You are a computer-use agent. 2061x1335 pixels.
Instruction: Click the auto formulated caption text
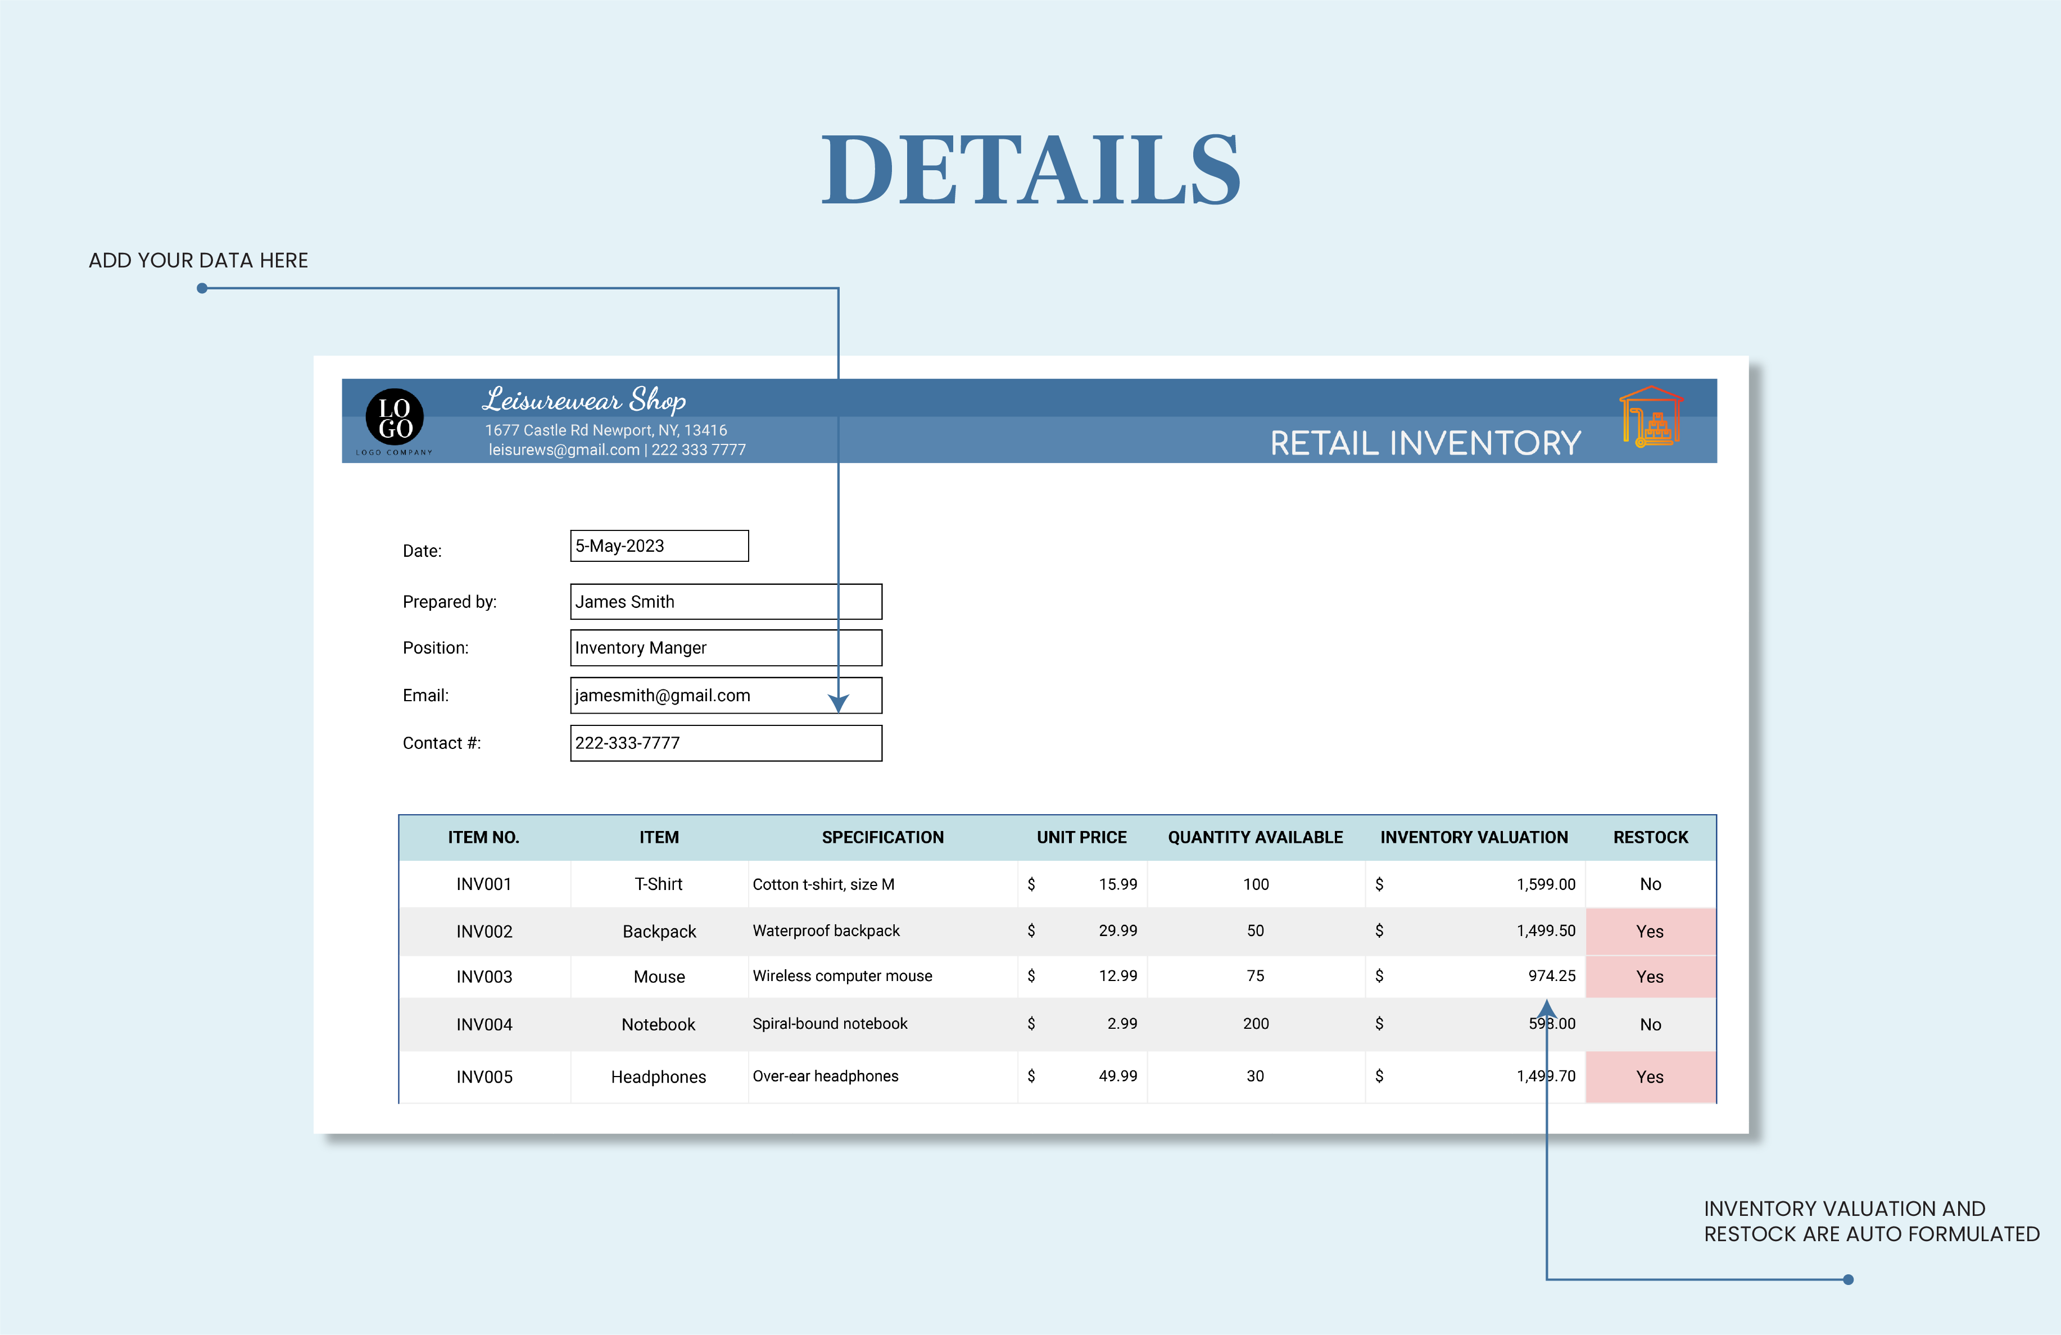coord(1872,1222)
